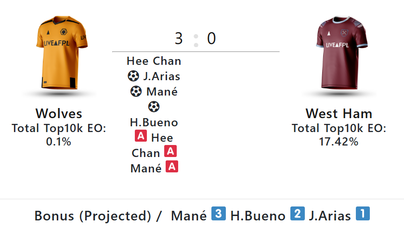This screenshot has width=404, height=230.
Task: Click the red assist icon right of Mané
Action: point(172,167)
